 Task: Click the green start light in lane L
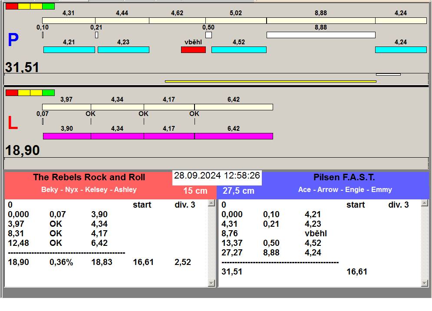[49, 93]
